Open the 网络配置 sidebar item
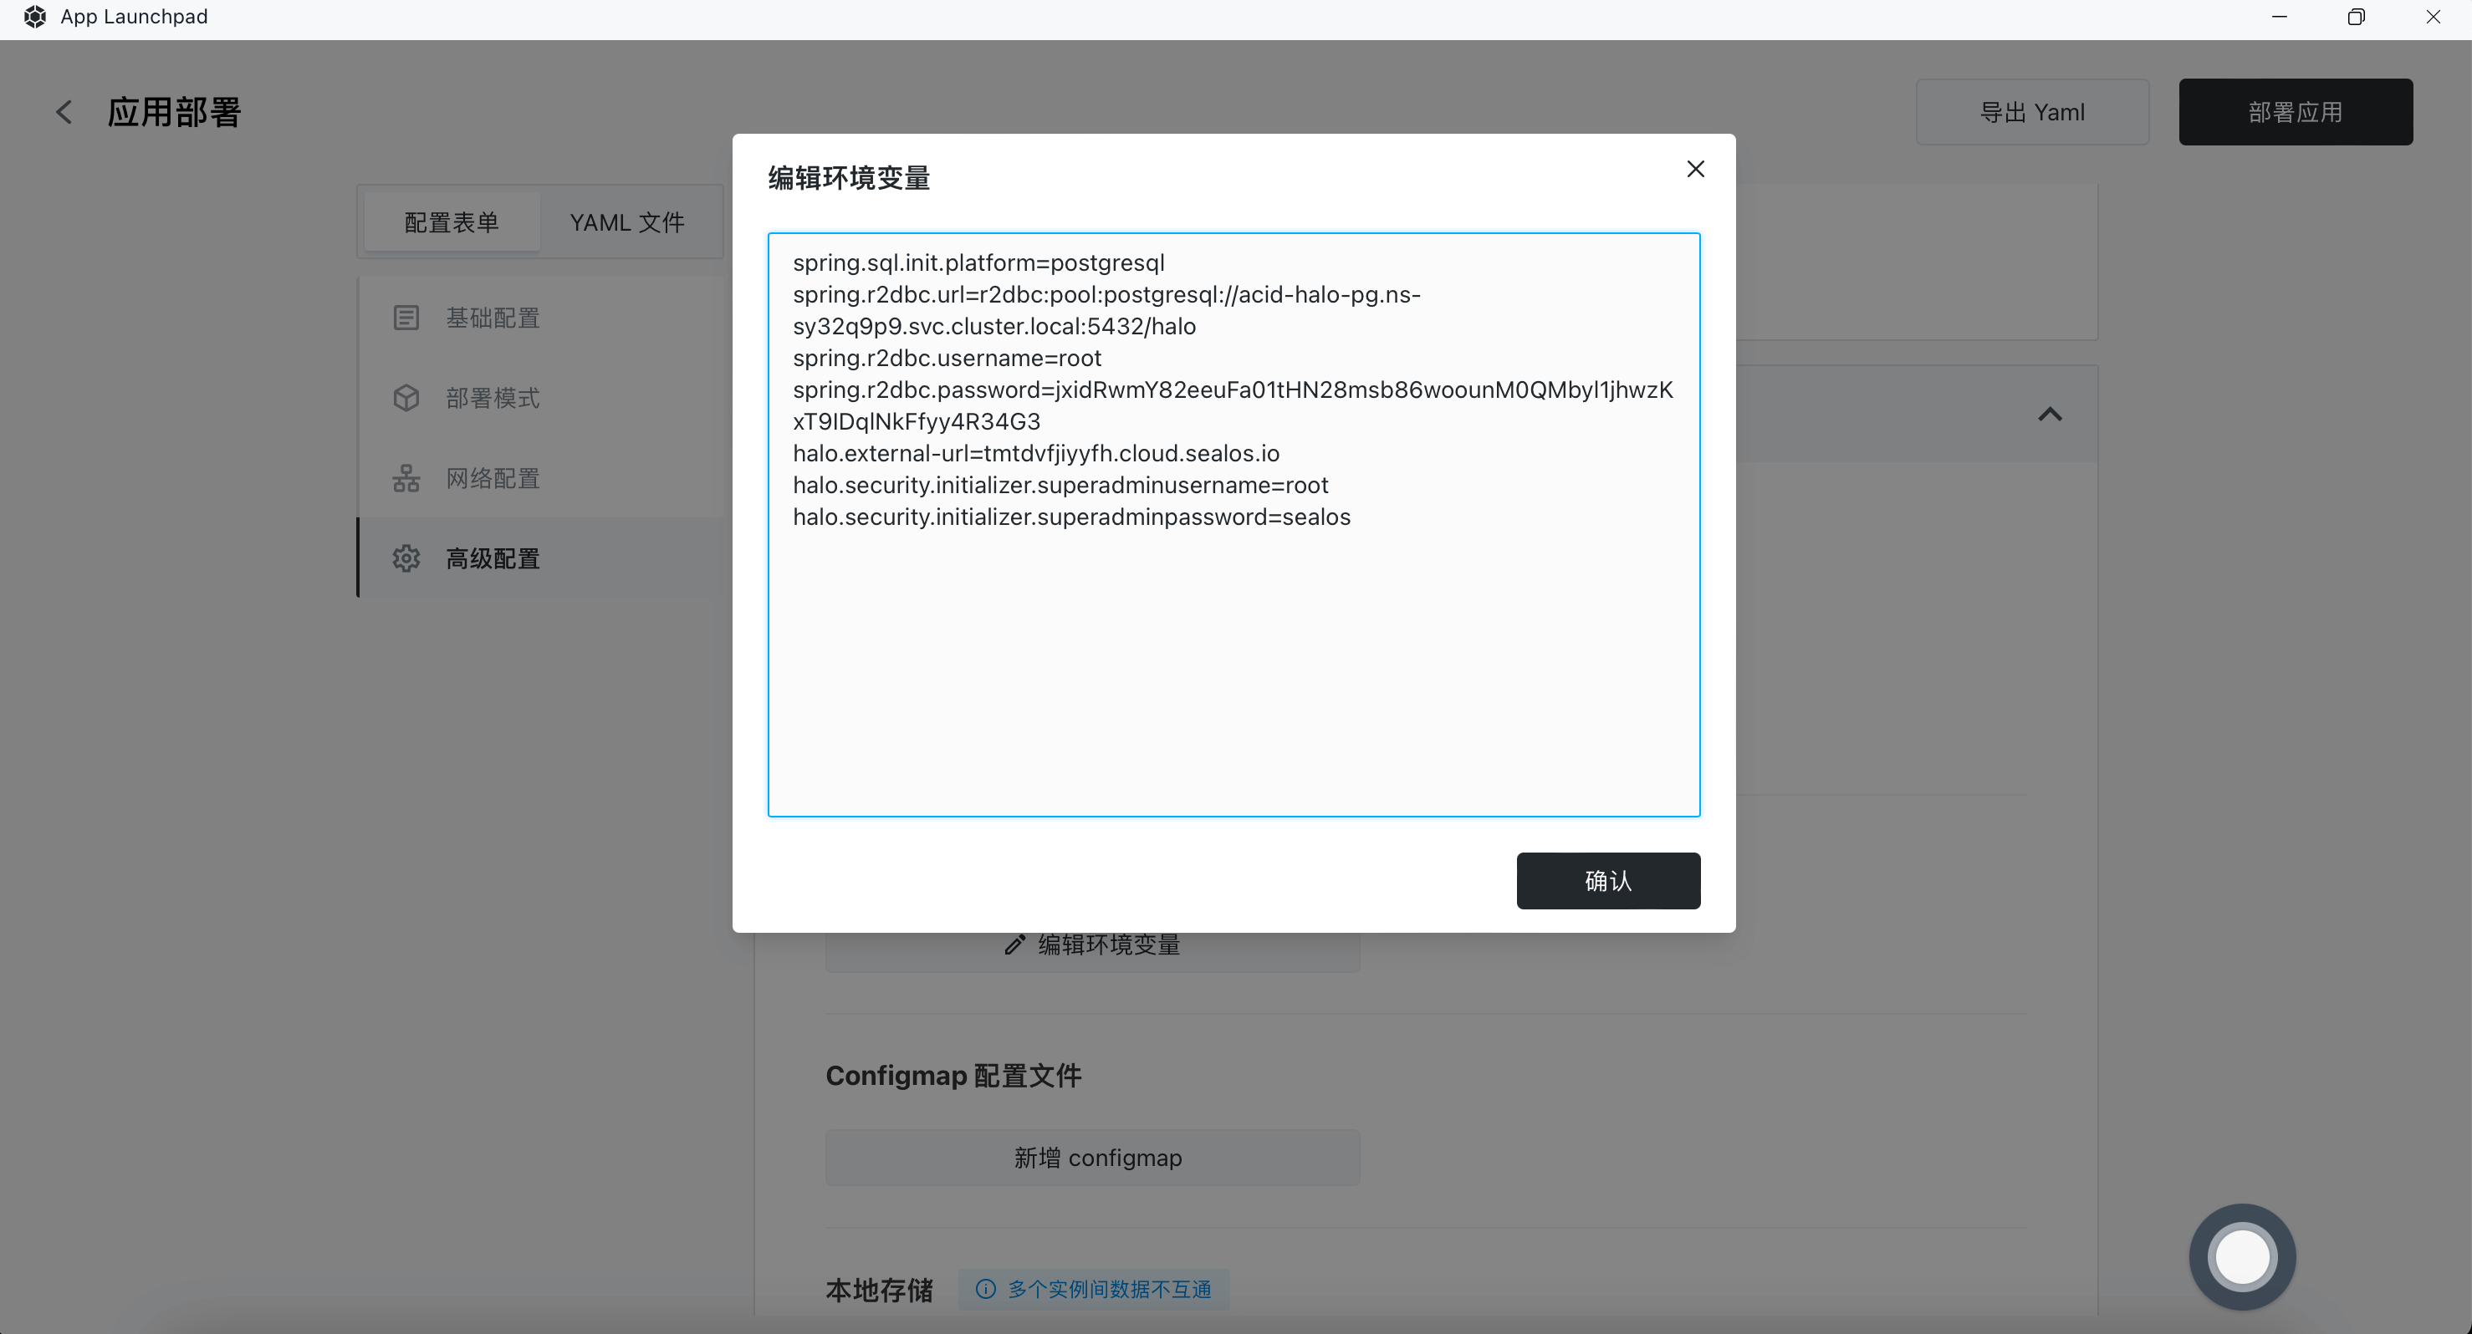Viewport: 2472px width, 1334px height. click(493, 479)
